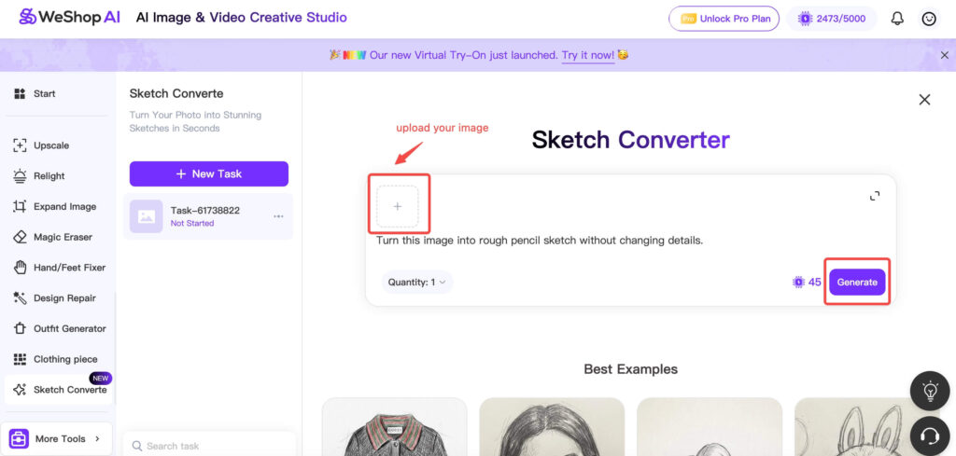Click the Upscale frame icon
The image size is (956, 456).
(x=20, y=145)
